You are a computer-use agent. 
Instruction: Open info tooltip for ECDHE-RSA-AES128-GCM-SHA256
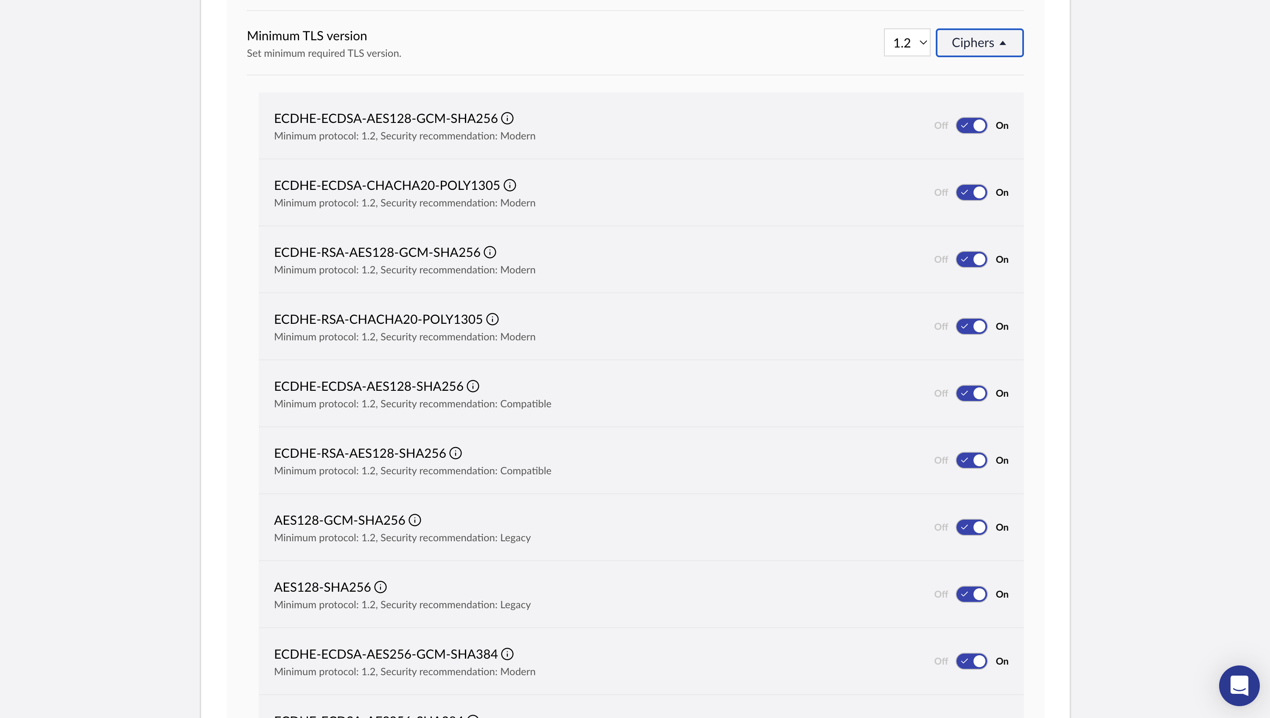coord(490,253)
